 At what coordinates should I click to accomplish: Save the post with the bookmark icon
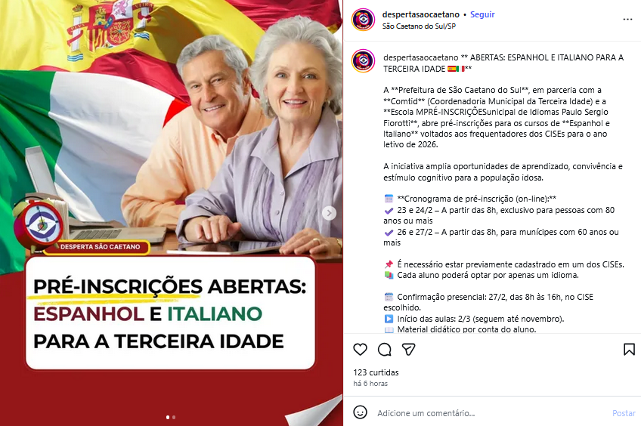pyautogui.click(x=629, y=350)
